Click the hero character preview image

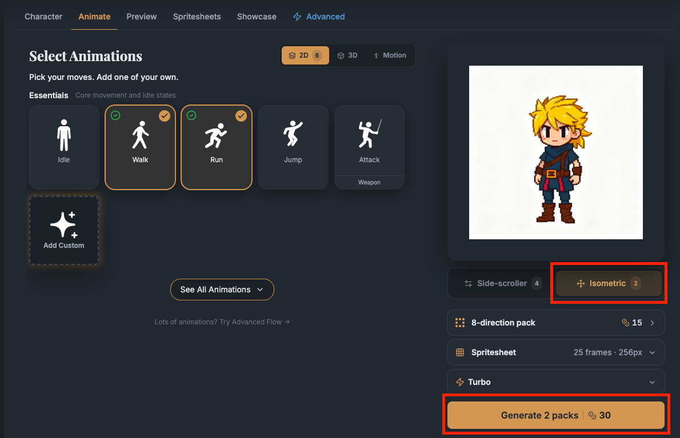click(555, 152)
